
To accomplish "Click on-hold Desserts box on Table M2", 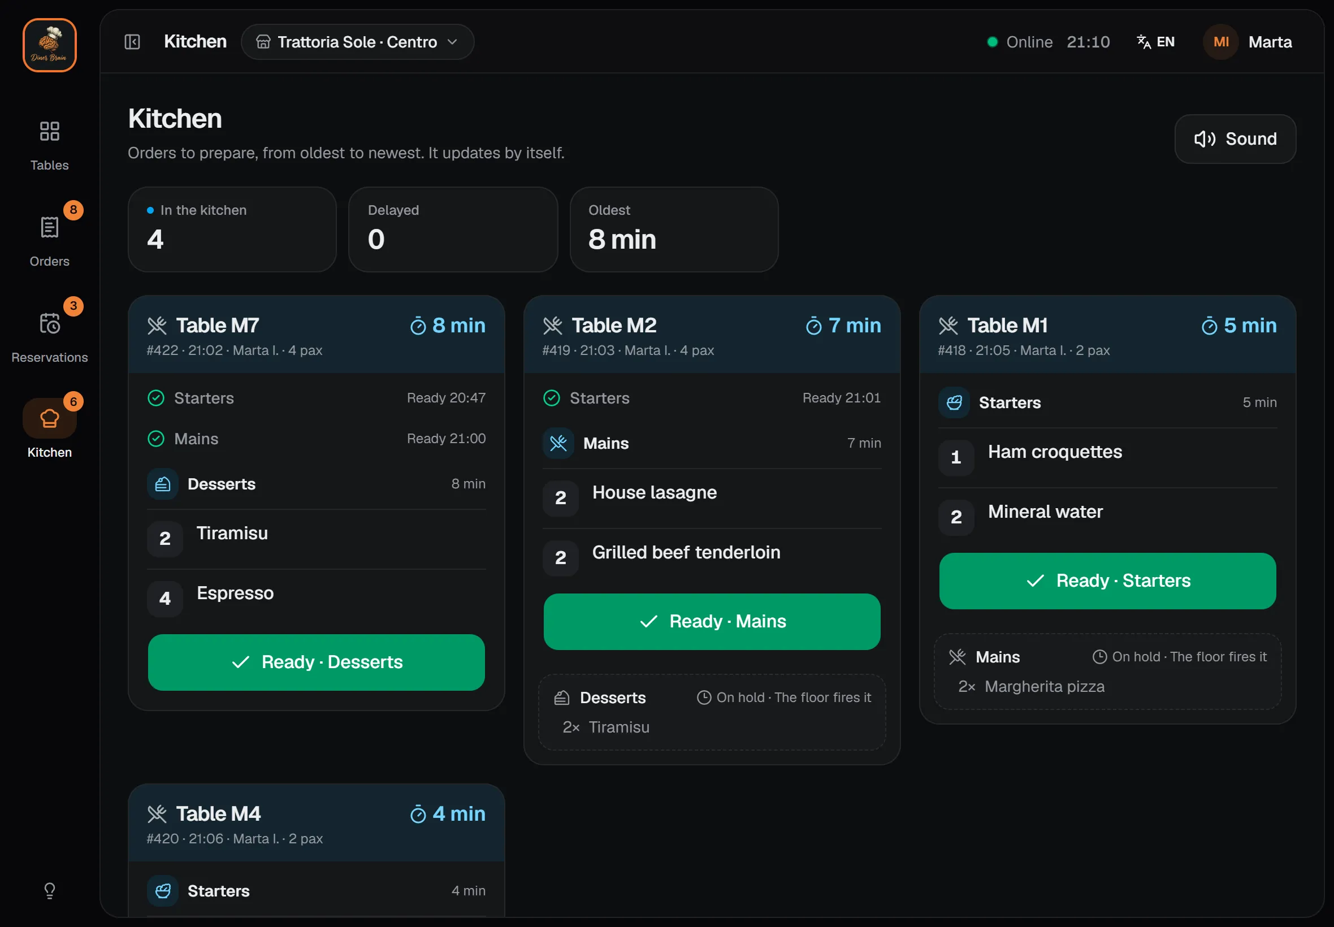I will pos(712,712).
